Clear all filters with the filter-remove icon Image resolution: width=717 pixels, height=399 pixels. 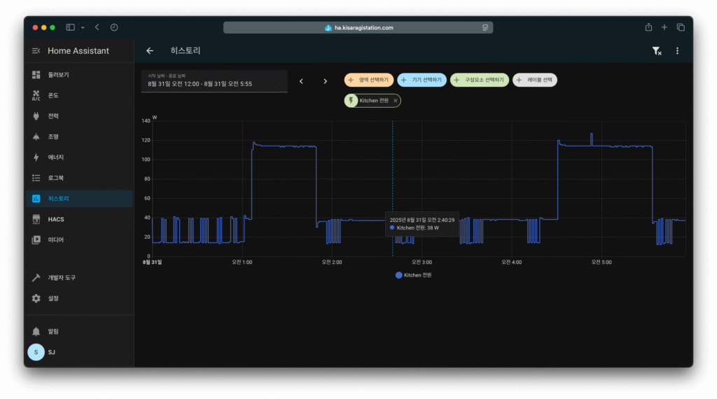click(656, 51)
